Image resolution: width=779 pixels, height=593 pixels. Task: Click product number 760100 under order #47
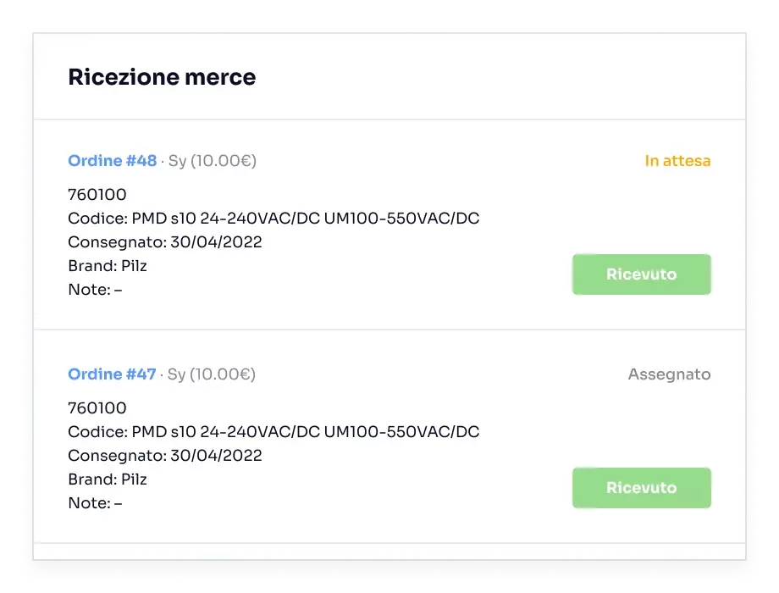point(97,409)
